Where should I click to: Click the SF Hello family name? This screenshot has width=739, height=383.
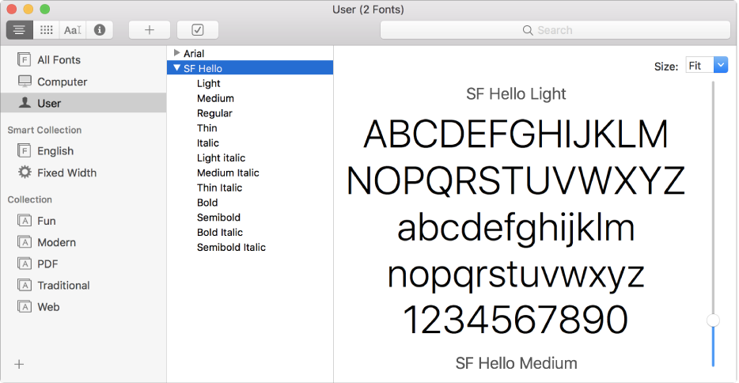pos(203,68)
